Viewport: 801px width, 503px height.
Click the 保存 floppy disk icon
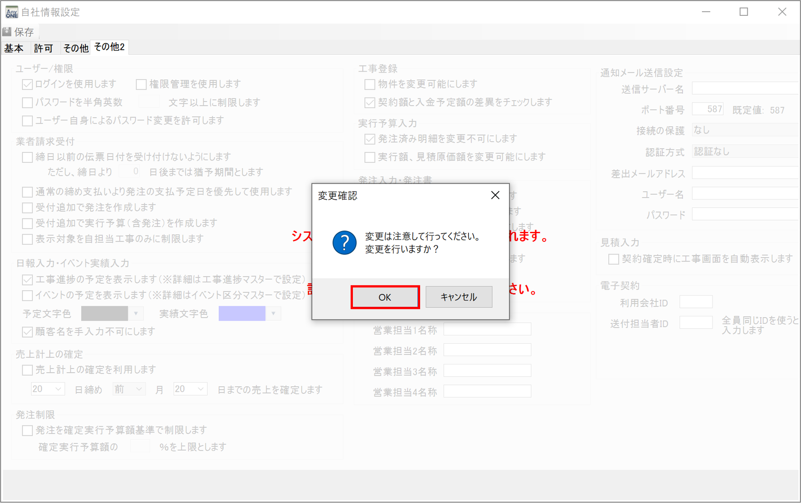pyautogui.click(x=7, y=32)
